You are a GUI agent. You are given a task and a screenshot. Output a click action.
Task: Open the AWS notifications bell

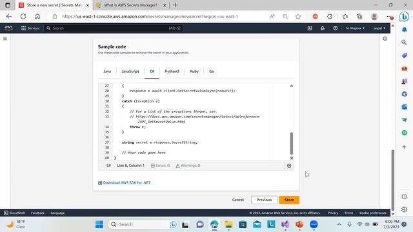click(x=323, y=28)
